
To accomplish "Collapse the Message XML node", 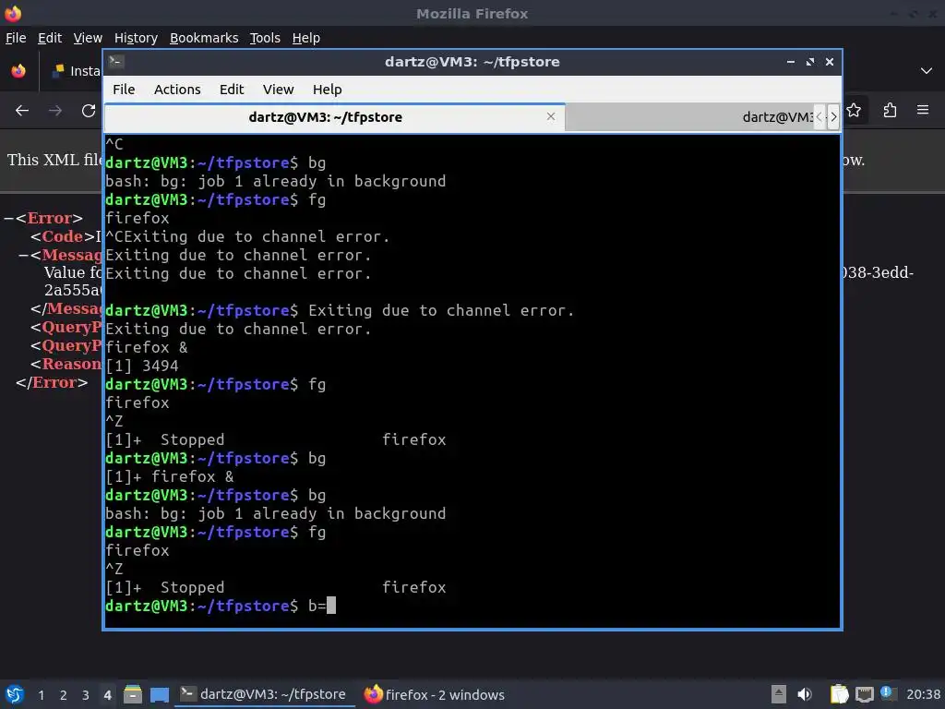I will click(23, 255).
